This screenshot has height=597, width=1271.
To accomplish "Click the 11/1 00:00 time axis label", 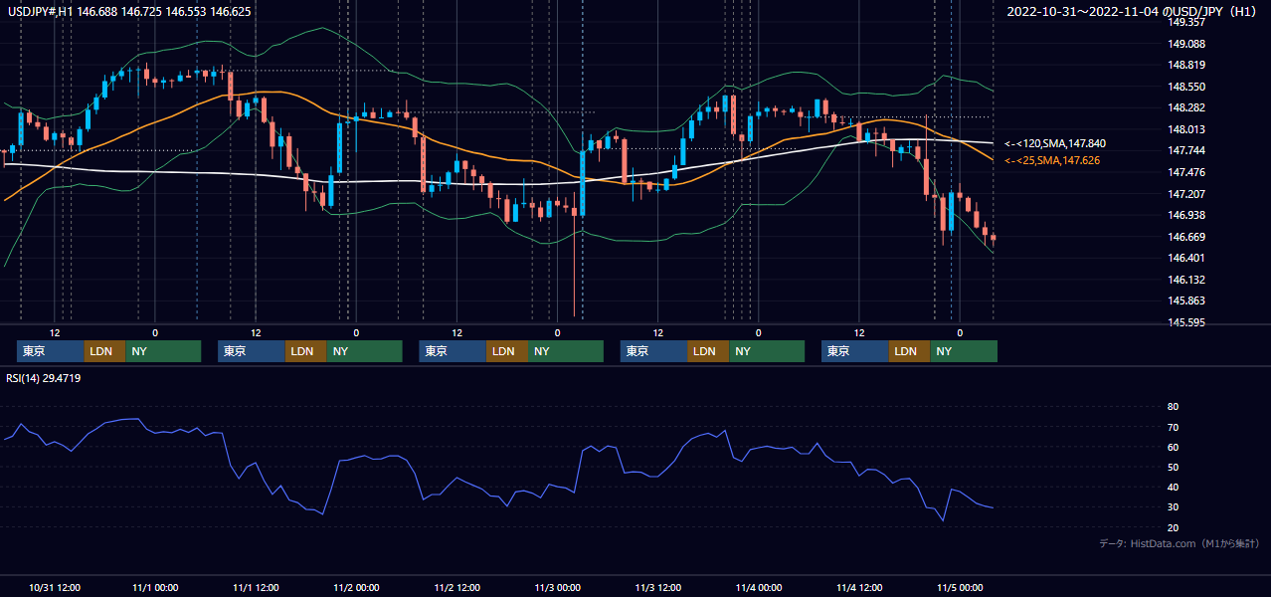I will tap(156, 587).
